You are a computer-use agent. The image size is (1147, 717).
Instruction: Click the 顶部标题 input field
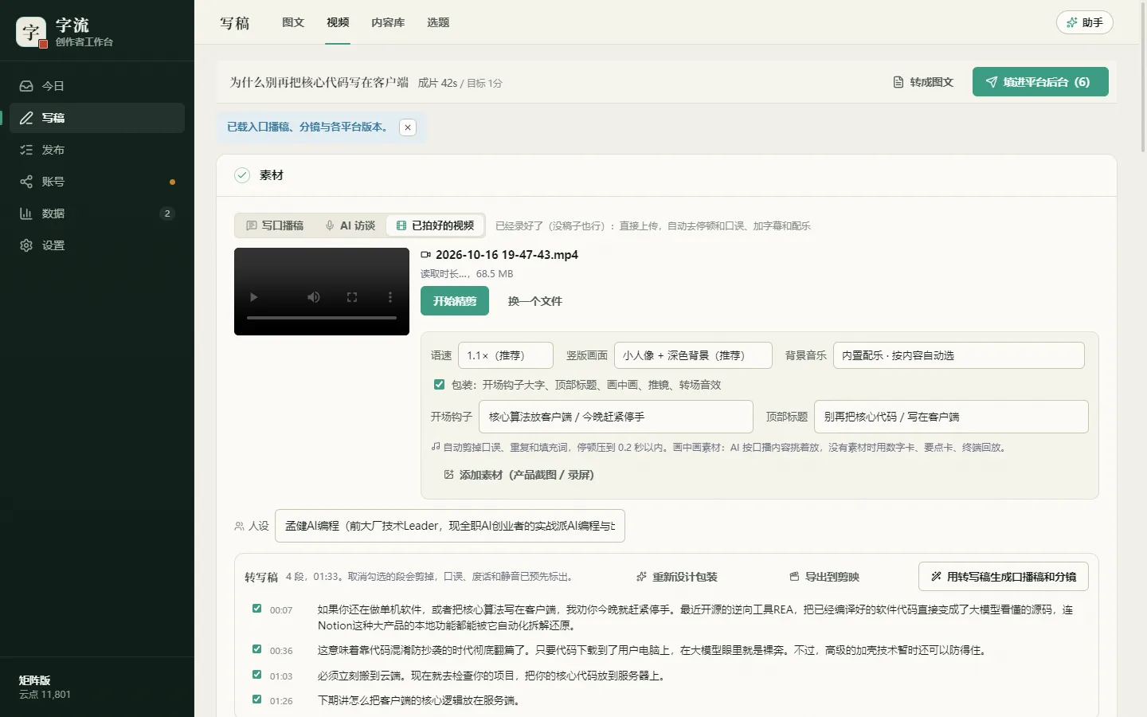coord(951,417)
